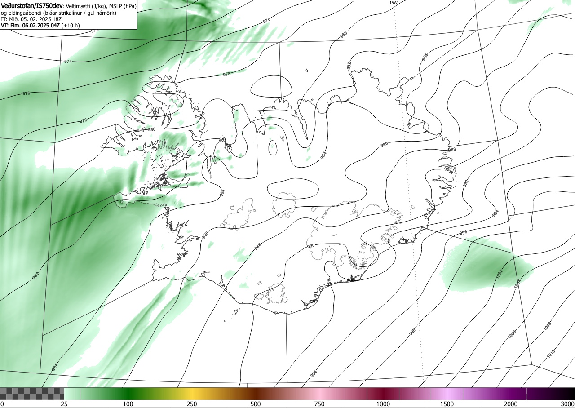
Task: Click the 0 value on the color scale
Action: tap(2, 404)
